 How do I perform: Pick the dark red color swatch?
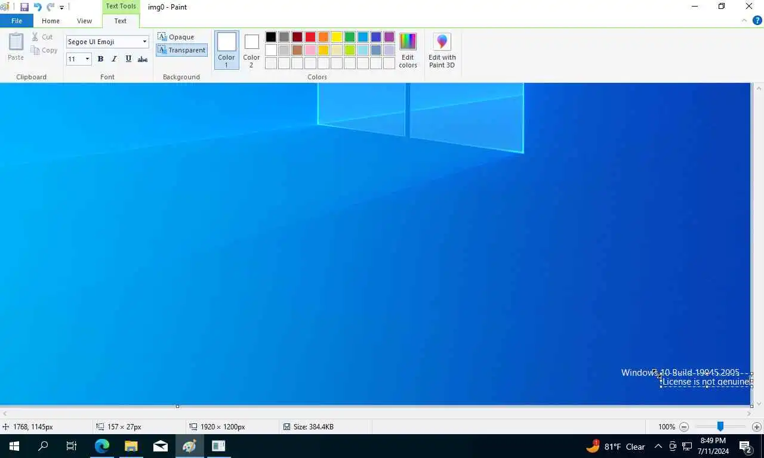(x=297, y=37)
